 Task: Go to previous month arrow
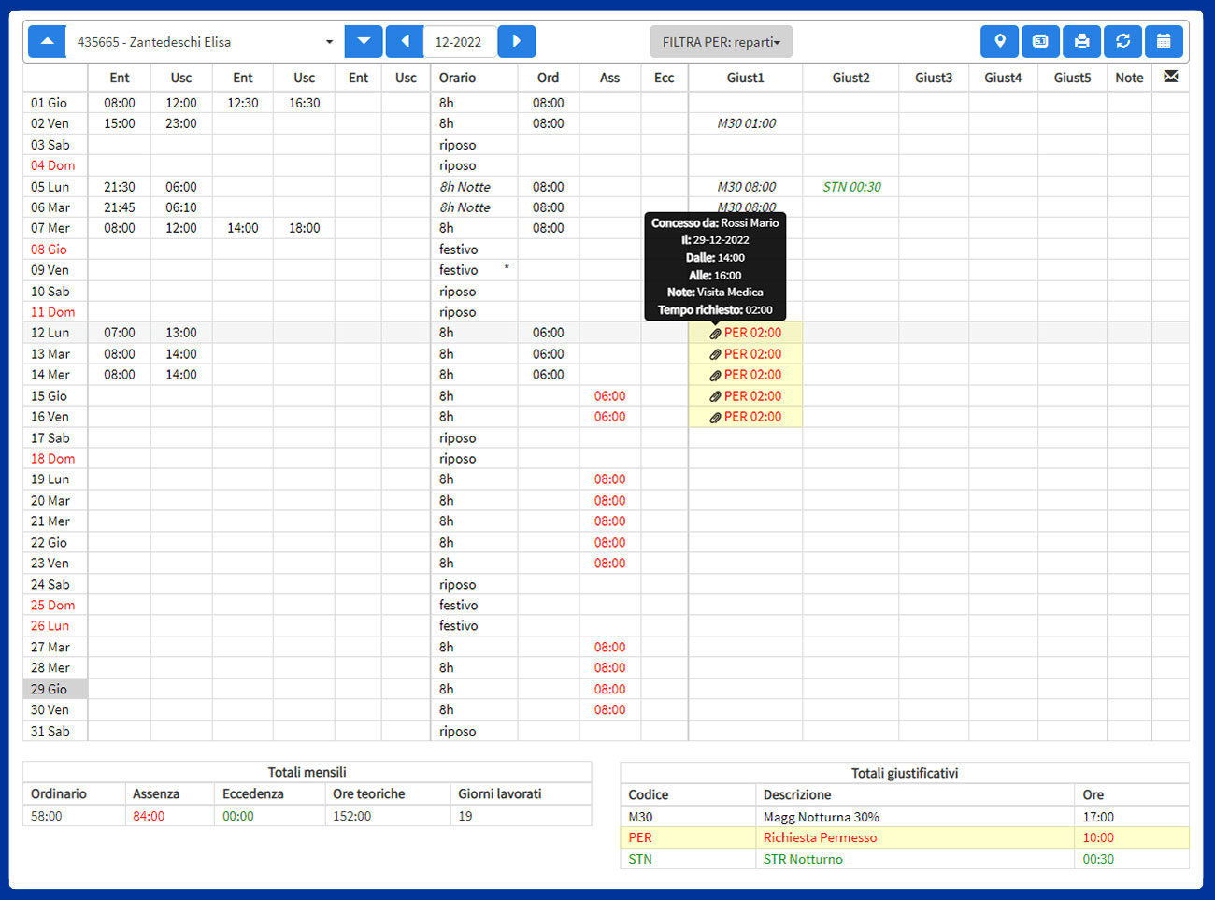coord(405,41)
